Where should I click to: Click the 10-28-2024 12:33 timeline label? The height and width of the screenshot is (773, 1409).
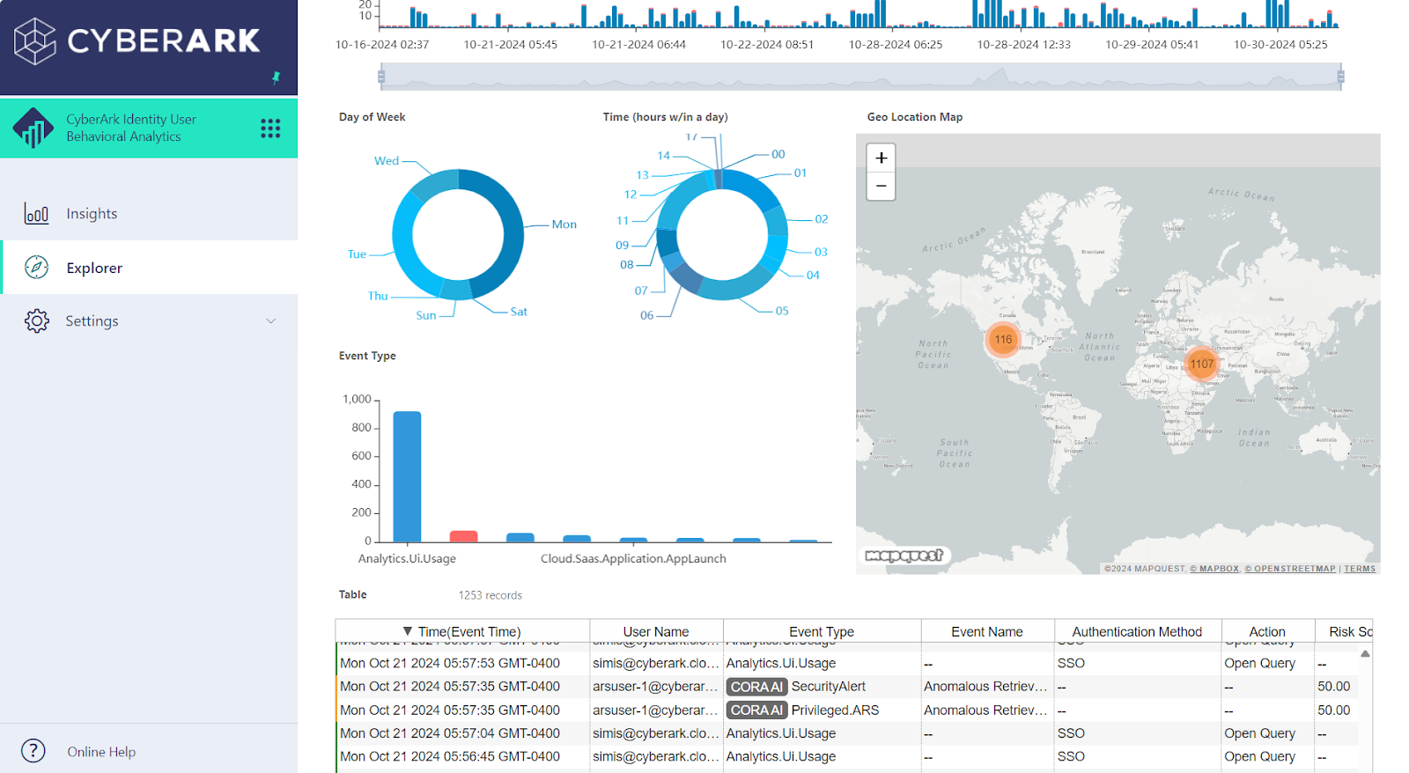[1023, 44]
